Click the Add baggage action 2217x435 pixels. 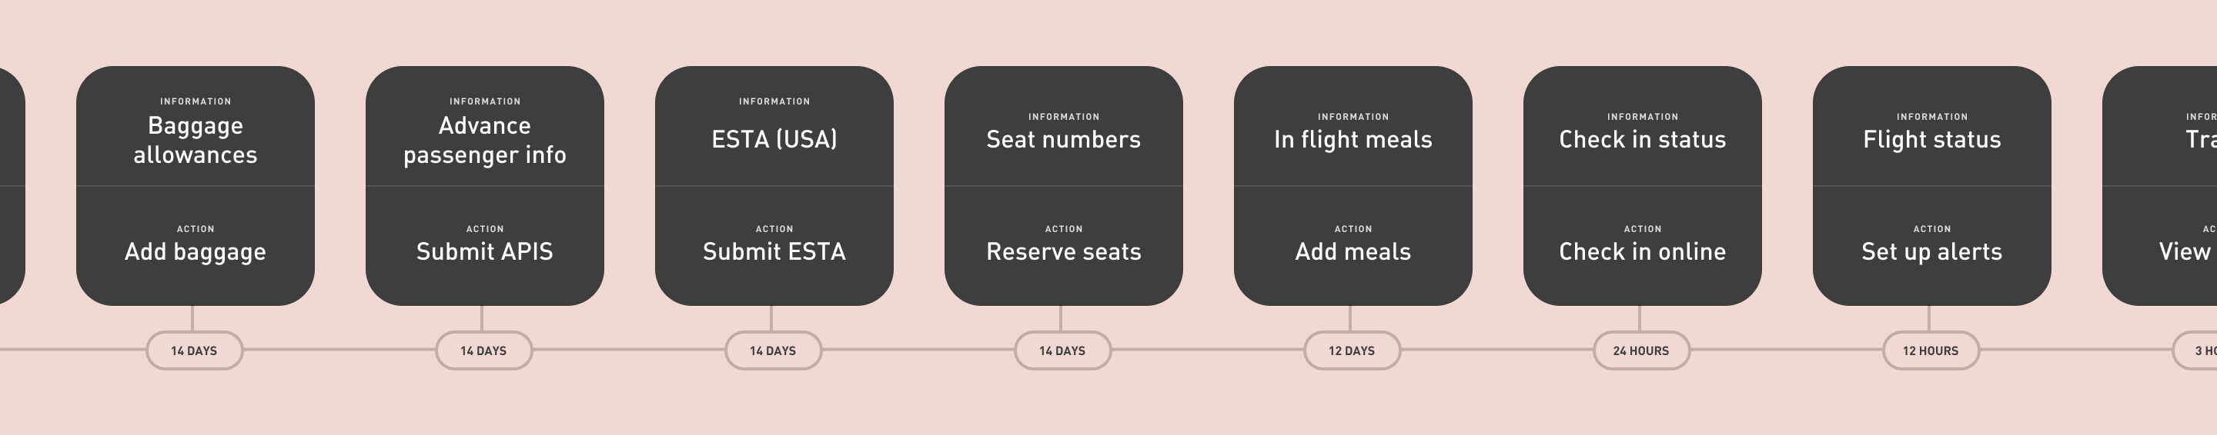tap(196, 251)
